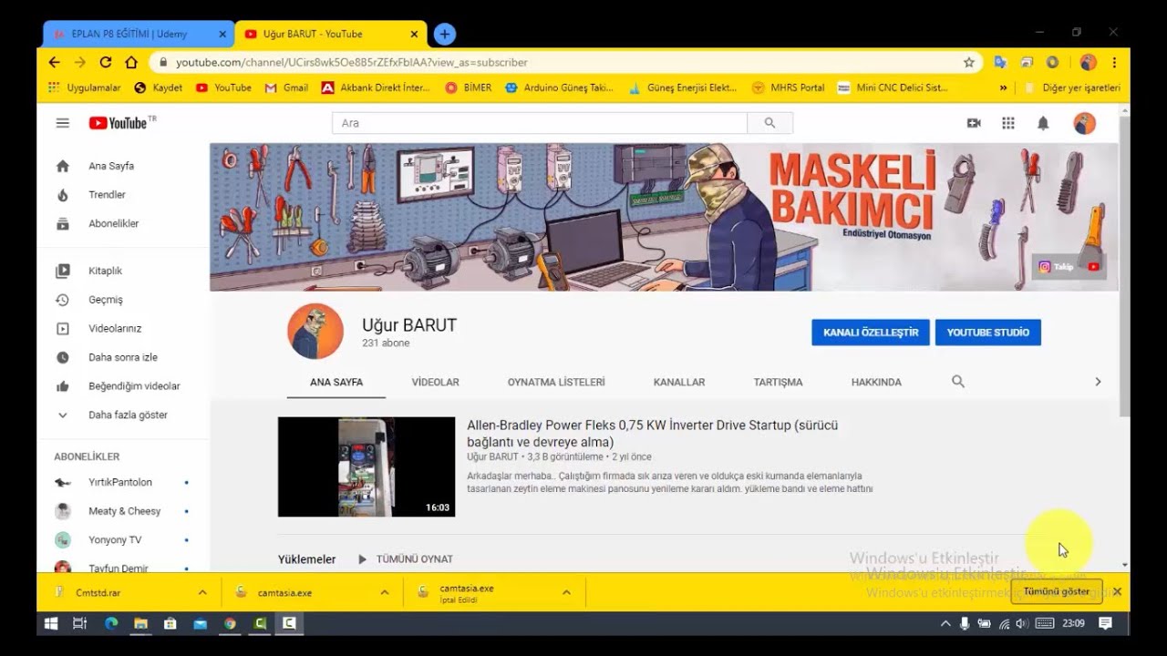Viewport: 1167px width, 656px height.
Task: Switch to EPLAN P8 EĞİTİMİ Udemy tab
Action: 129,34
